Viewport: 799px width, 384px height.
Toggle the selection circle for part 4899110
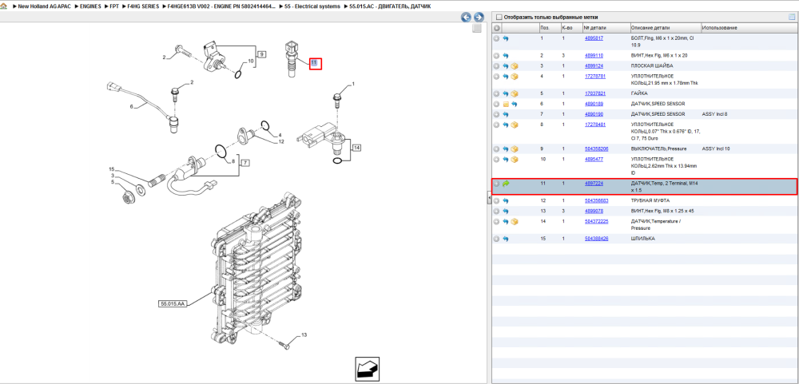point(497,56)
